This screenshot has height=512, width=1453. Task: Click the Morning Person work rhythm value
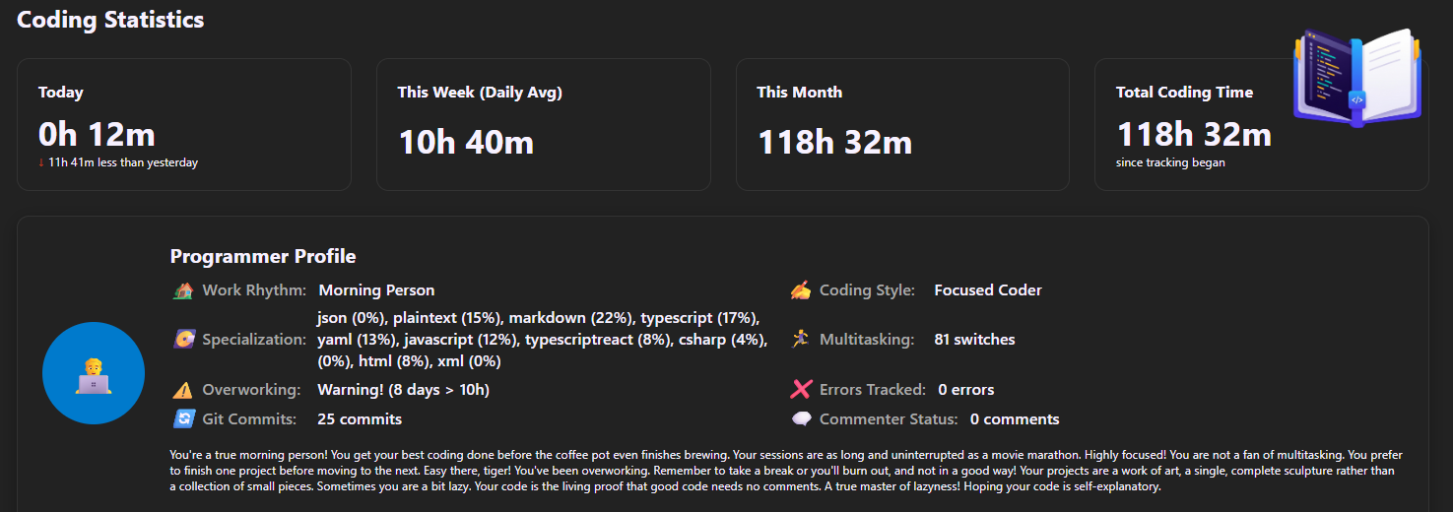(x=376, y=290)
